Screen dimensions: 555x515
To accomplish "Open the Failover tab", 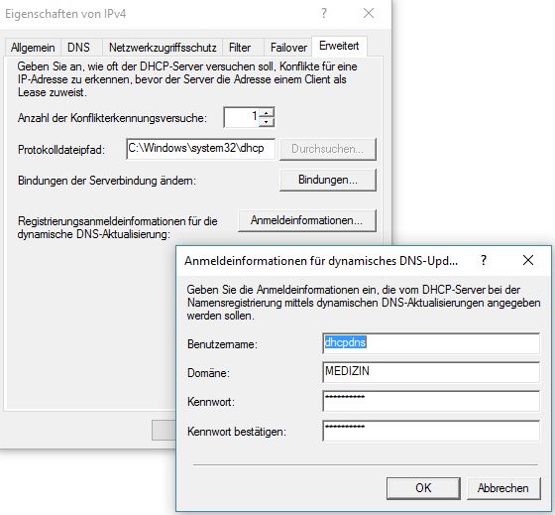I will (288, 48).
